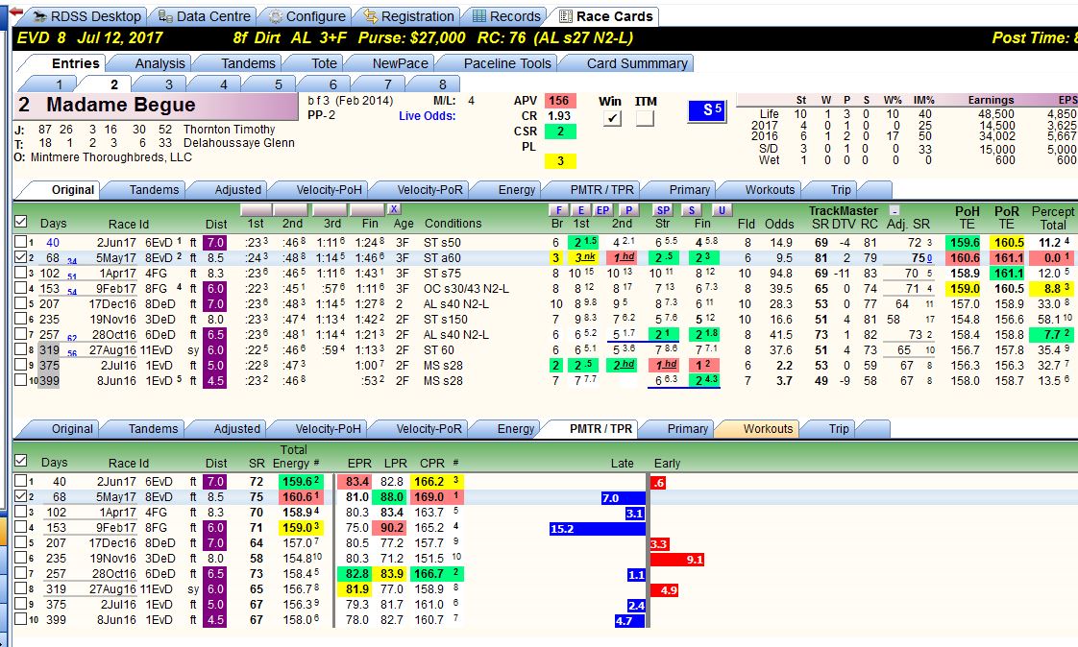Click trainer name Delahoussaye Glenn

(x=238, y=143)
